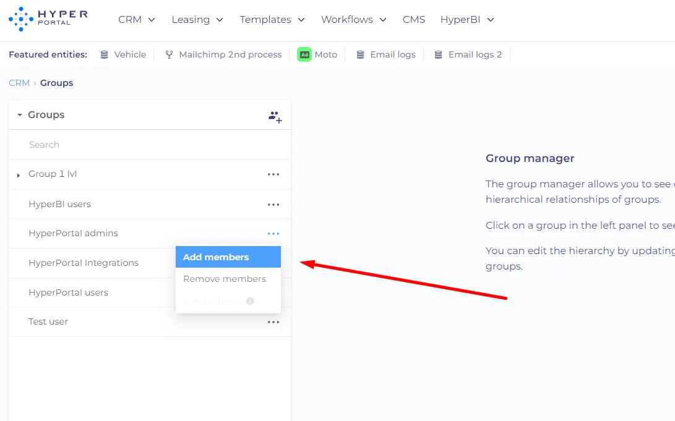This screenshot has width=675, height=421.
Task: Click the Email logs database icon
Action: click(360, 54)
